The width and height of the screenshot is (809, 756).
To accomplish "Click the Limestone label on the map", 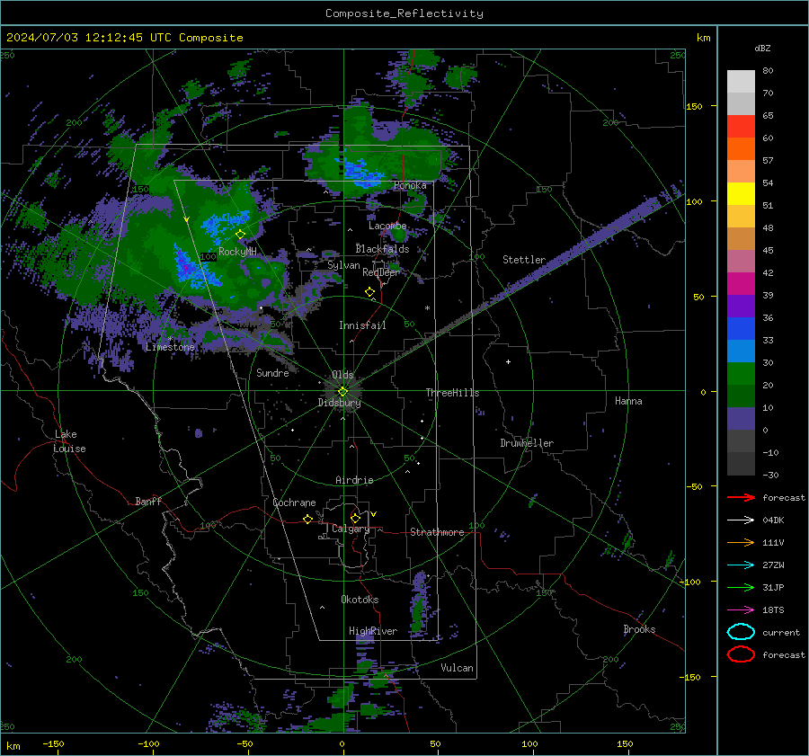I will click(x=170, y=347).
